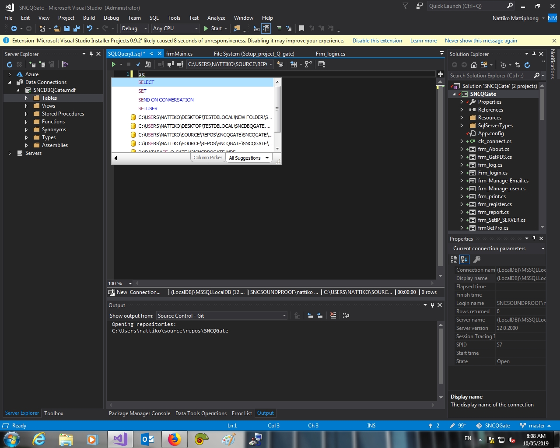
Task: Click the Column Picker button
Action: coord(208,158)
